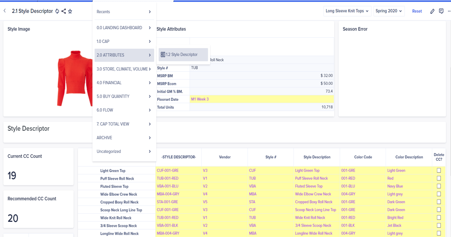Screen dimensions: 451x237
Task: Expand the ARCHIVE menu chevron
Action: (x=149, y=137)
